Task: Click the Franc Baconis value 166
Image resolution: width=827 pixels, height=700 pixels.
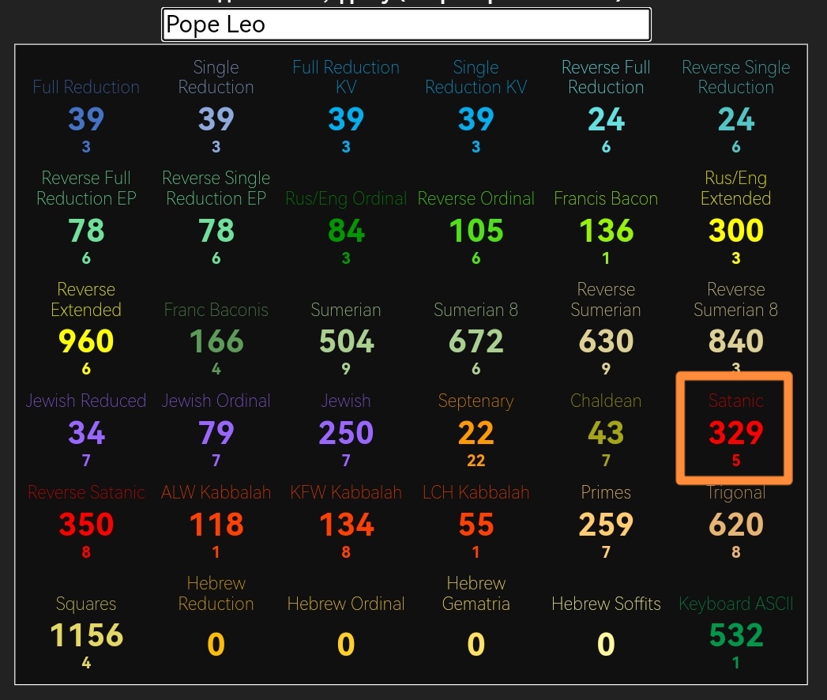Action: pos(216,341)
